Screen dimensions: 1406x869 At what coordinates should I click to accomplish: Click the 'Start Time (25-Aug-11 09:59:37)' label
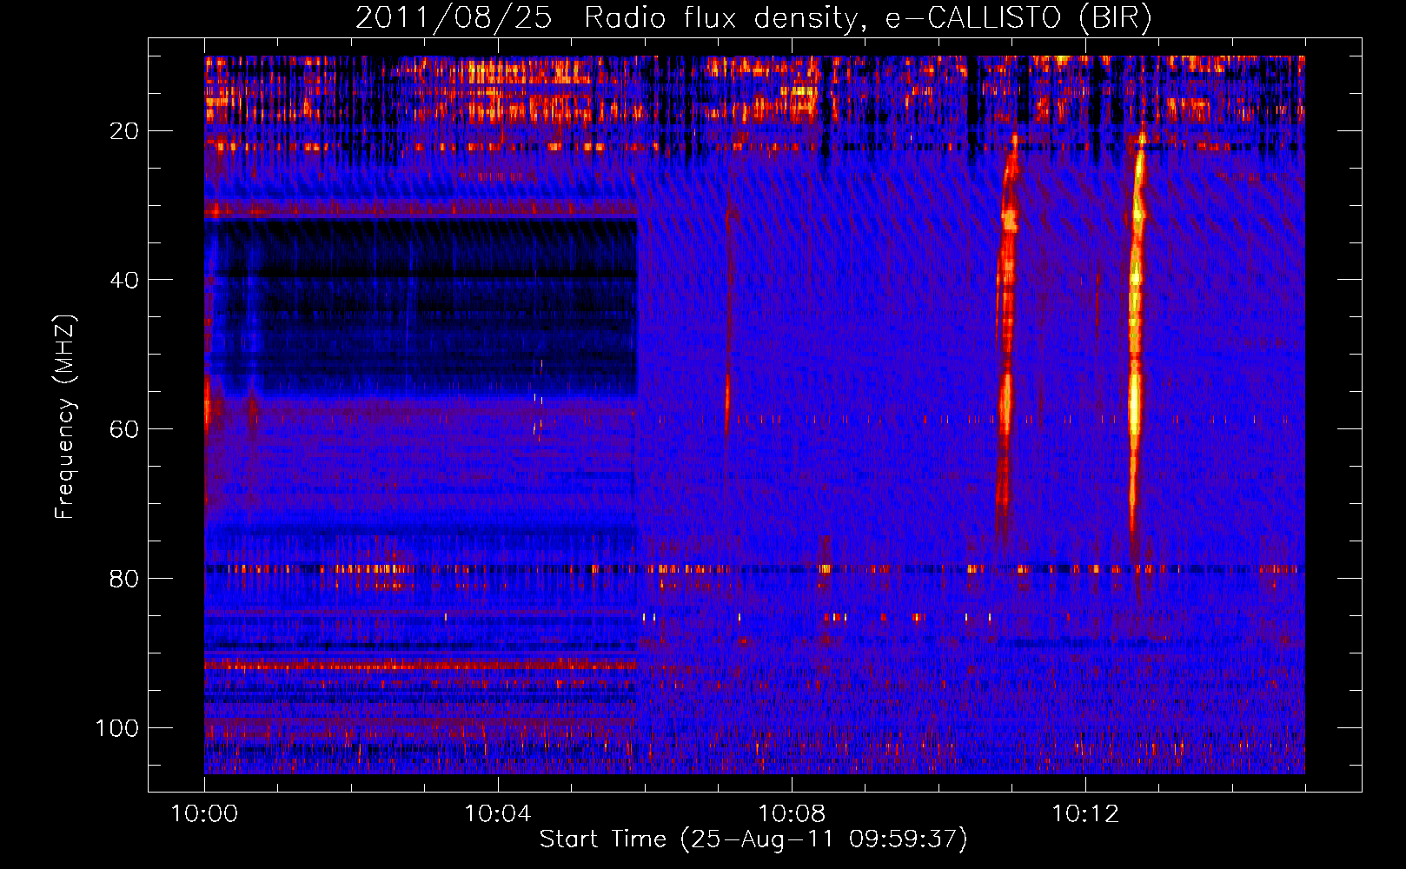tap(753, 839)
